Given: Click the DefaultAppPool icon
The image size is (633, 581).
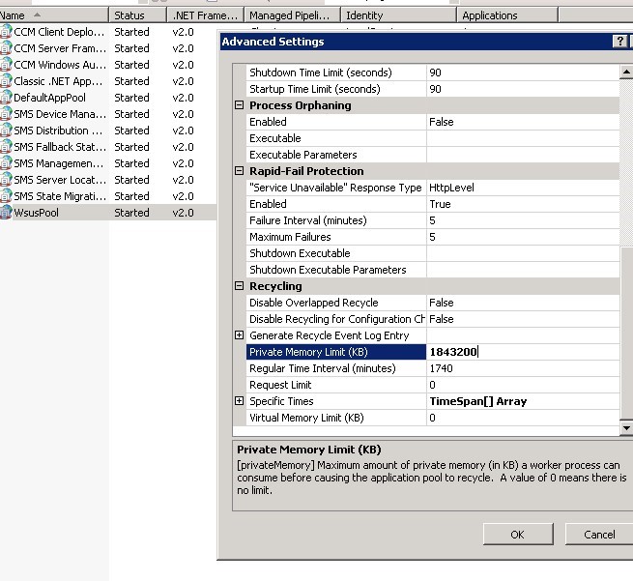Looking at the screenshot, I should [6, 98].
